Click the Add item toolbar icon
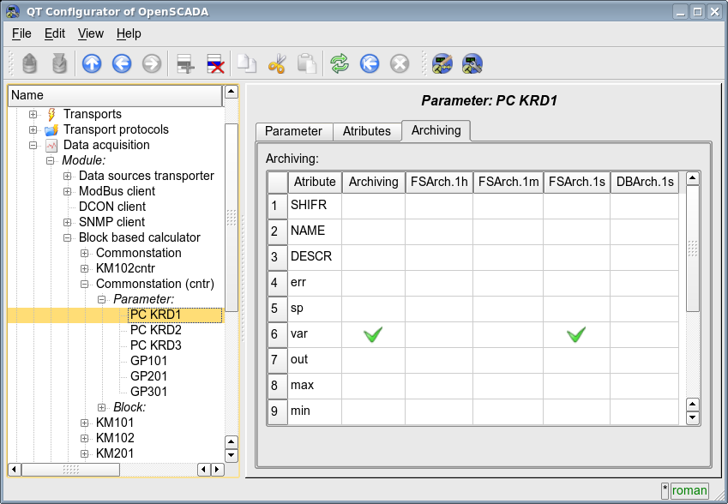Screen dimensions: 728x504 tap(184, 63)
